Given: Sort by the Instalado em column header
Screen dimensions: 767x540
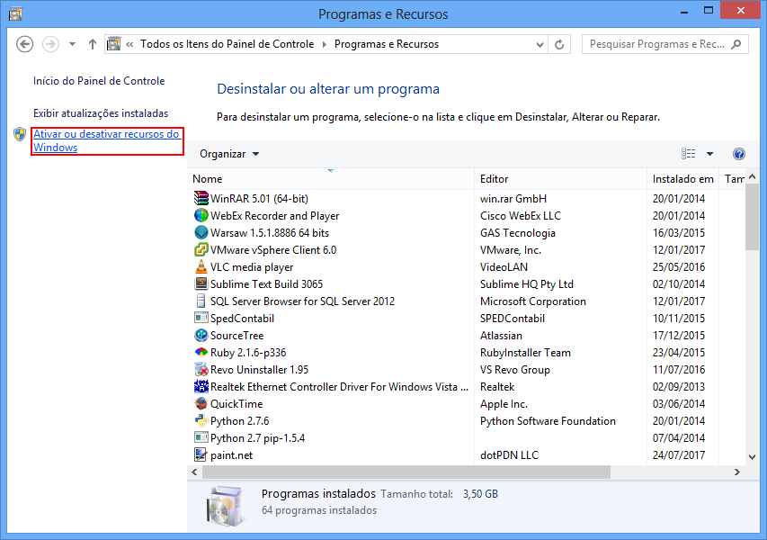Looking at the screenshot, I should [x=682, y=179].
